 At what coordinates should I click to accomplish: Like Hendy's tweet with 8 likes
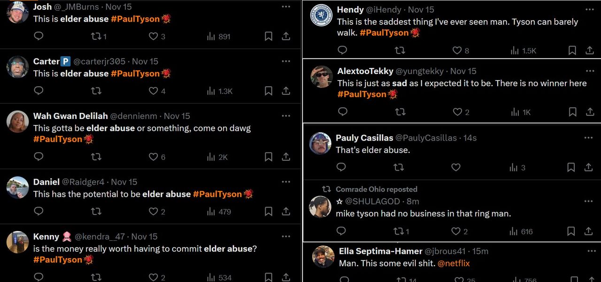(x=457, y=51)
